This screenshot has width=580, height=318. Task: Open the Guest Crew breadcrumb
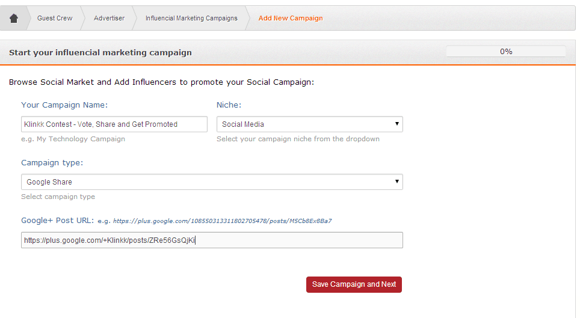pos(55,18)
